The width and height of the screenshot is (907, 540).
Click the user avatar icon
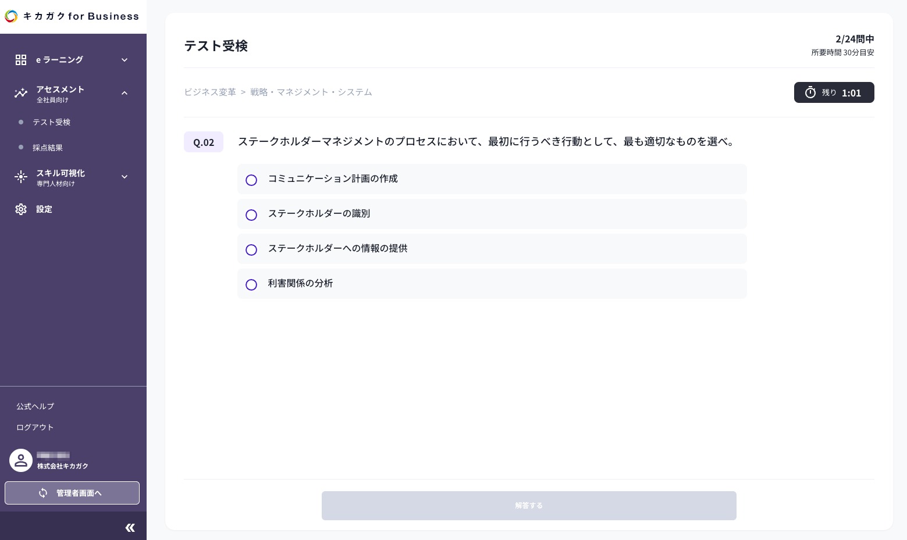(21, 460)
